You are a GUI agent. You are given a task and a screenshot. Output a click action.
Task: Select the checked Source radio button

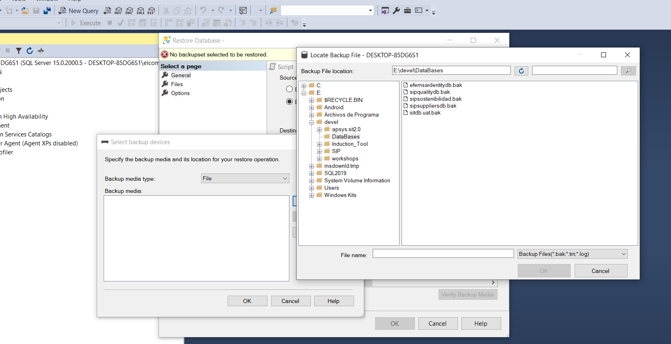289,101
